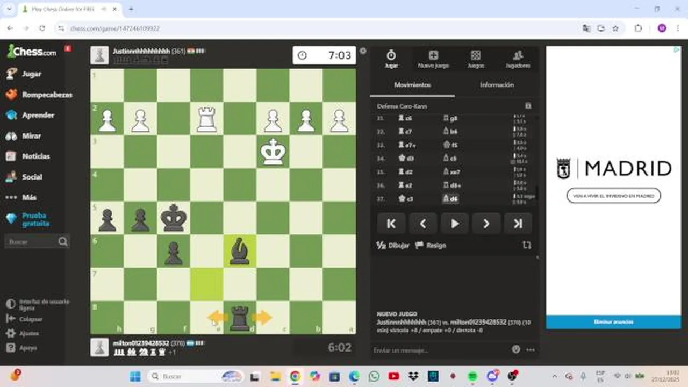The height and width of the screenshot is (387, 688).
Task: Open the AdChoices icon on the ad
Action: coord(677,50)
